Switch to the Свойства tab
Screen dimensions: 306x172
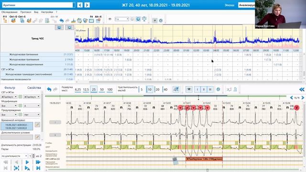tap(34, 88)
